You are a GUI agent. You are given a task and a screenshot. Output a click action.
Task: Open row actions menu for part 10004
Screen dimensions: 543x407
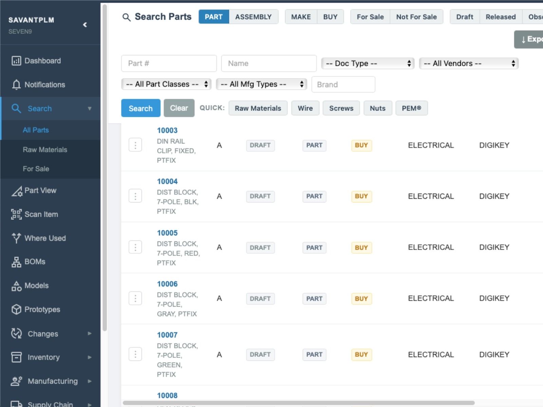(x=135, y=196)
